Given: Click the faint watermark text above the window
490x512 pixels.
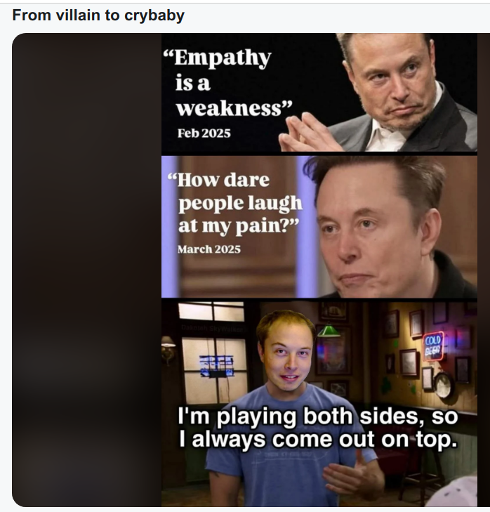Looking at the screenshot, I should pos(213,329).
